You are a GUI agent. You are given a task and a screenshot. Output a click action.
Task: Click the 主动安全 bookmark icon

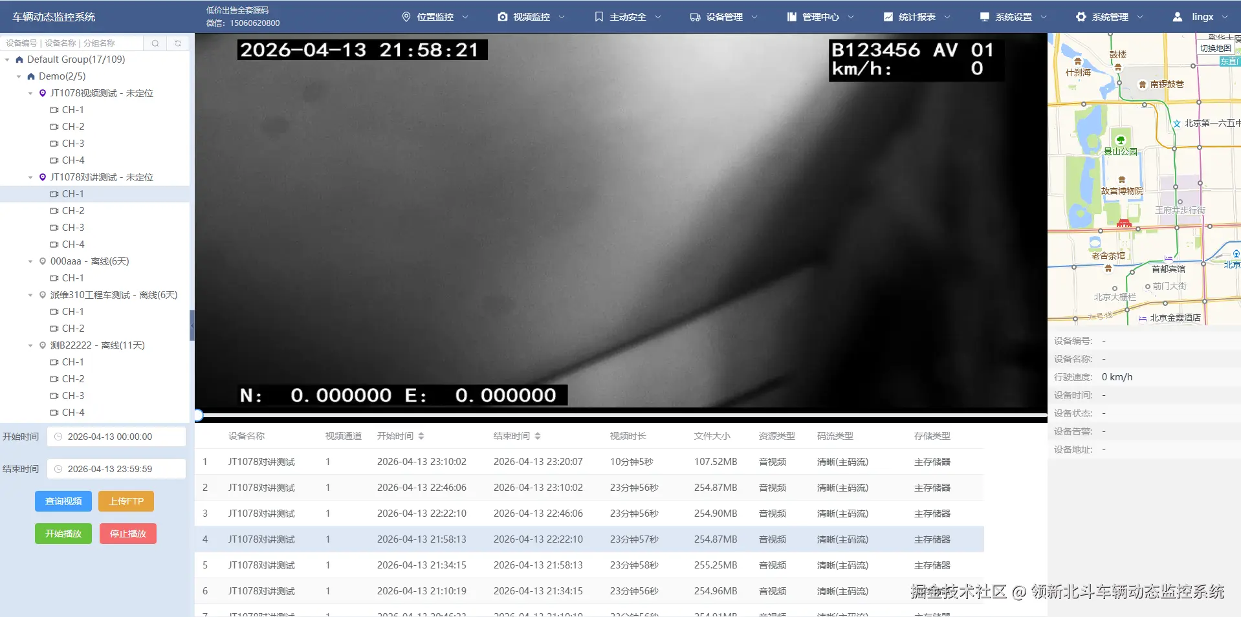coord(599,17)
